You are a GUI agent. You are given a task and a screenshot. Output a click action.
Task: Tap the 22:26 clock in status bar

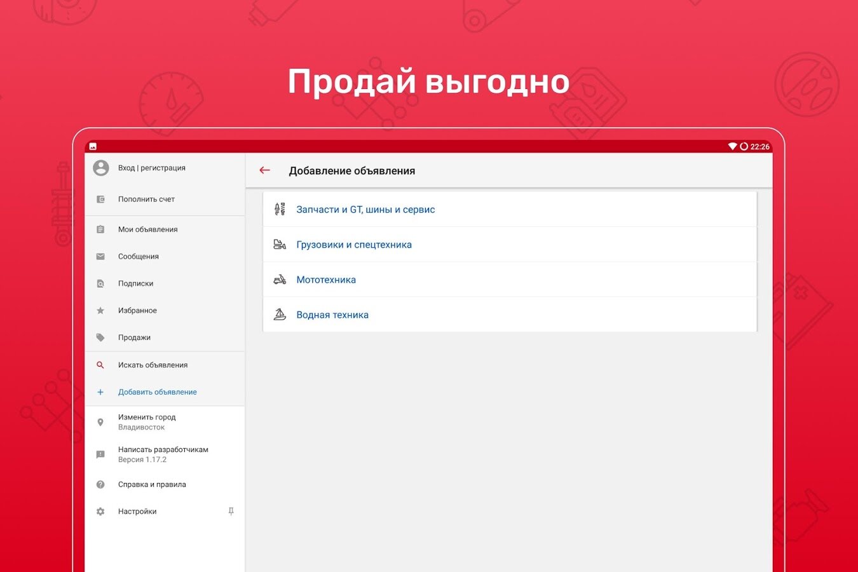[x=760, y=147]
